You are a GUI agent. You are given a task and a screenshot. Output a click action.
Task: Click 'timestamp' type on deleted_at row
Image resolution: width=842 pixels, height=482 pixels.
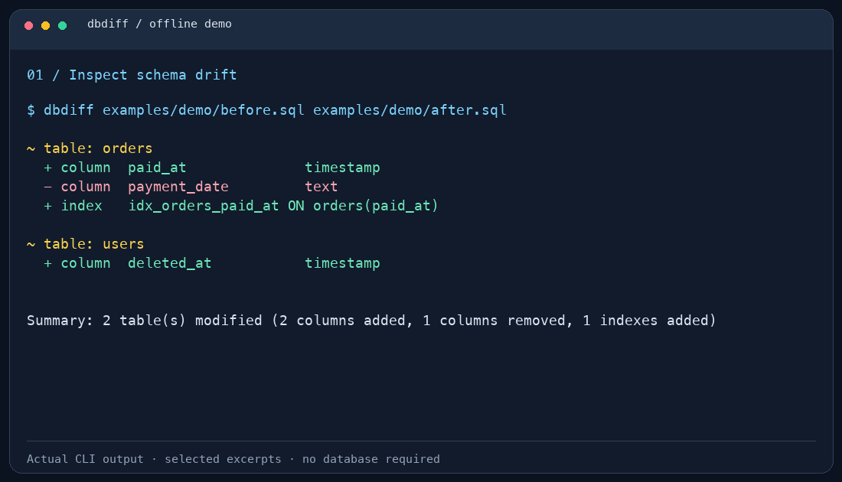(x=343, y=263)
